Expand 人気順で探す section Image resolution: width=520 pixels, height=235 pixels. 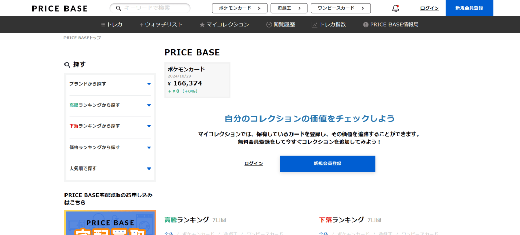(x=110, y=169)
